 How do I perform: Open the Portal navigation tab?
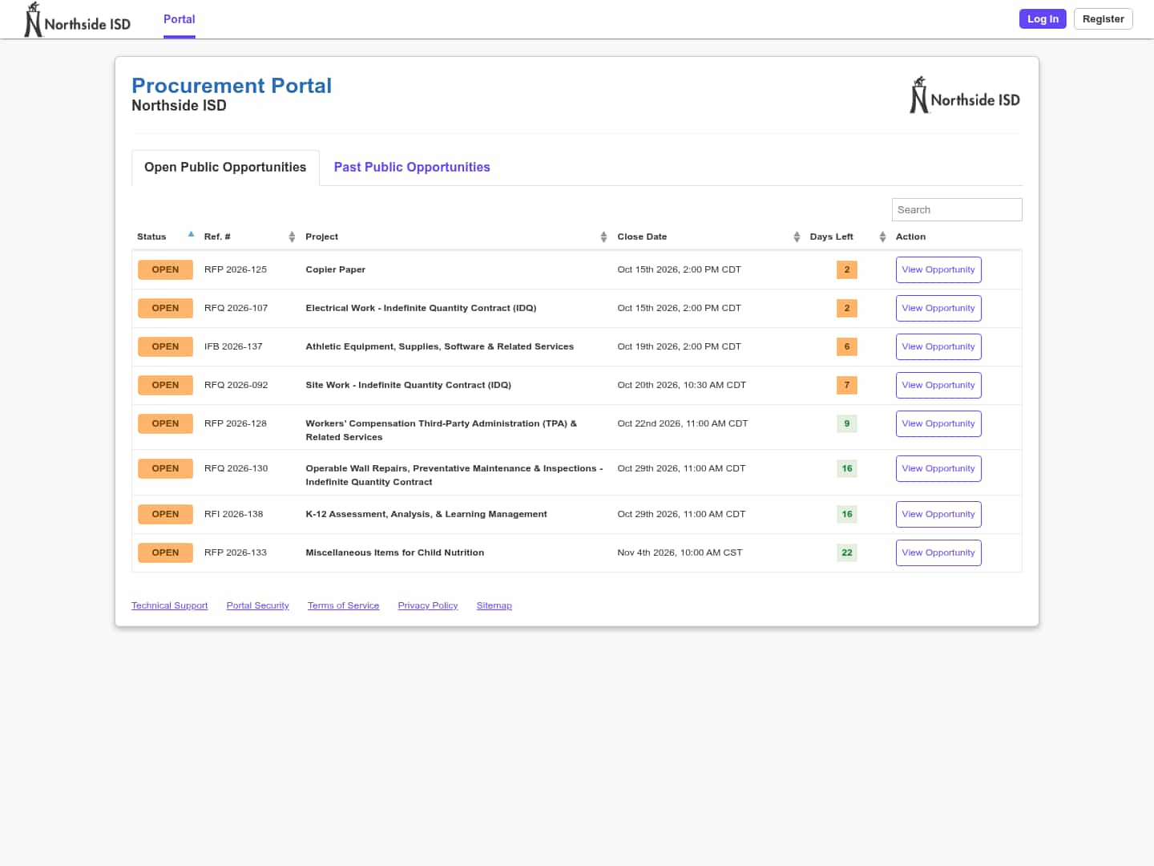[180, 19]
